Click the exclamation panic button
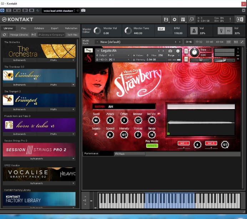Image resolution: width=247 pixels, height=219 pixels. coord(230,20)
